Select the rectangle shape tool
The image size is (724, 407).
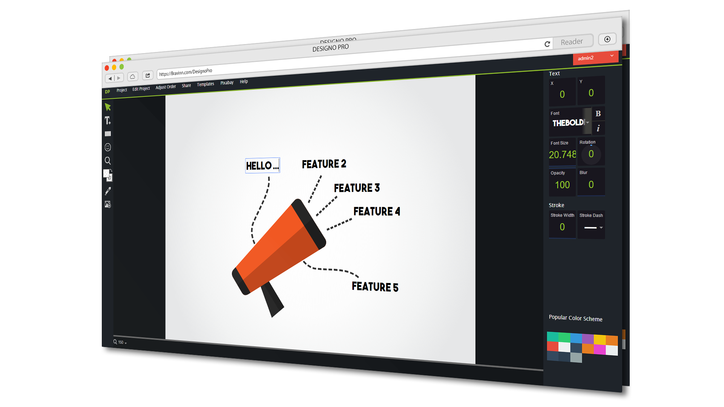[108, 134]
